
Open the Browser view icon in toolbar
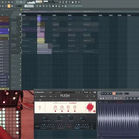coord(50,6)
